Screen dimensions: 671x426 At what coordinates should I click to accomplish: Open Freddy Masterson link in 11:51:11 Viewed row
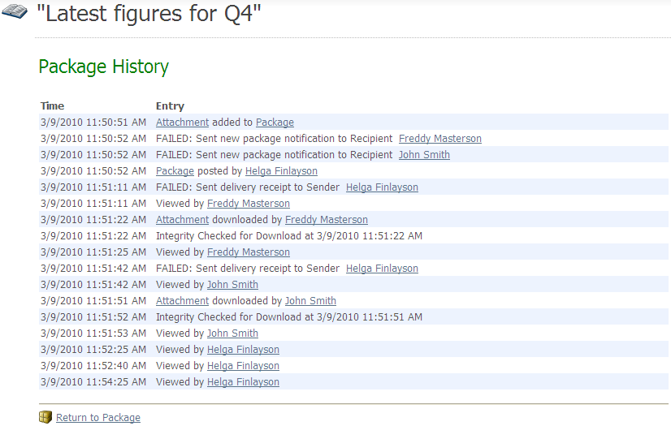coord(249,204)
